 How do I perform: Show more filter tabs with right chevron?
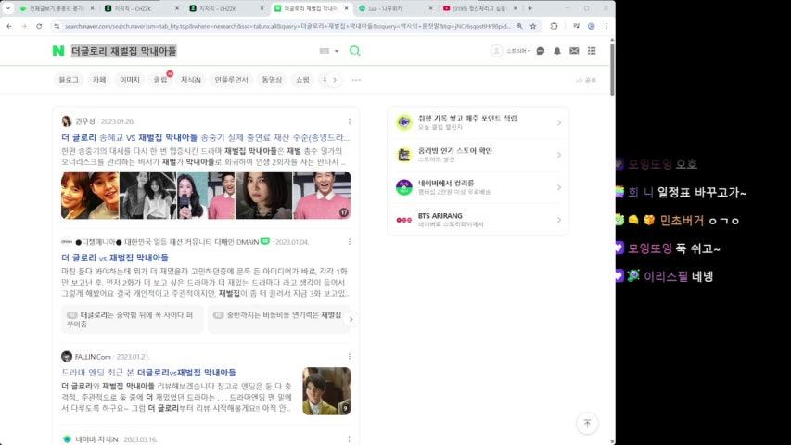[x=335, y=80]
